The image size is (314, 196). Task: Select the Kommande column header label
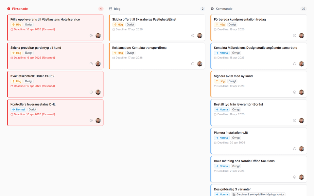[x=224, y=9]
